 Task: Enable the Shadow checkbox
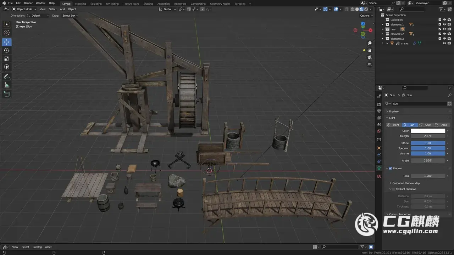[391, 168]
